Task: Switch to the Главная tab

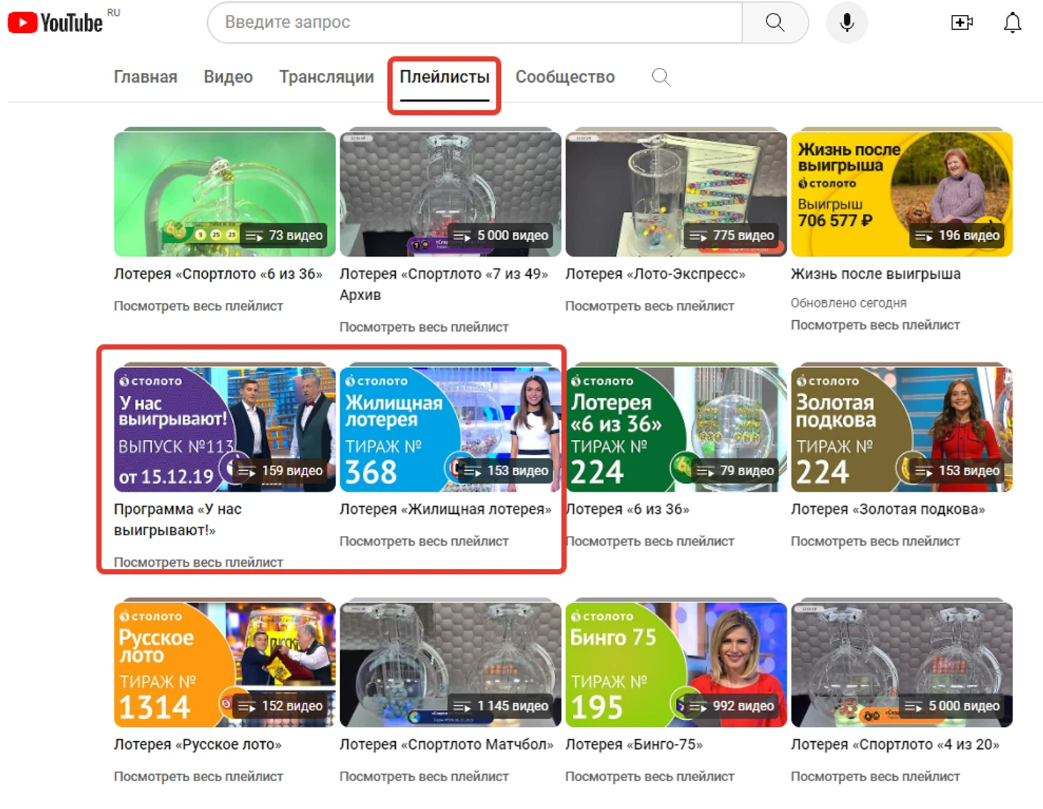Action: tap(145, 77)
